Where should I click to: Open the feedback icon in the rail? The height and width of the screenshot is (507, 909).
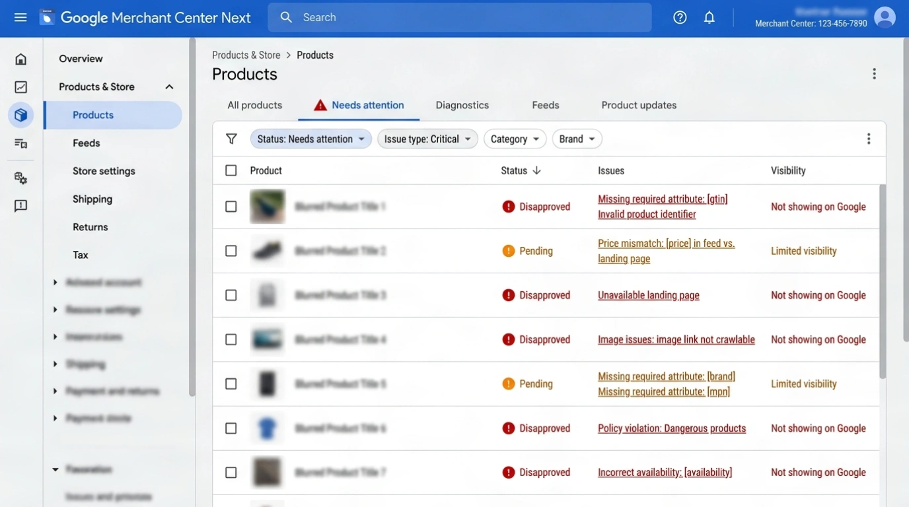click(21, 206)
